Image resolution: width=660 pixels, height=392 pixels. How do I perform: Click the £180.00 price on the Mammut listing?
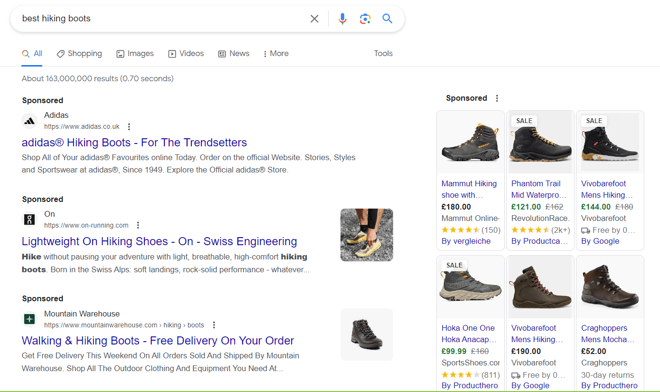[456, 207]
